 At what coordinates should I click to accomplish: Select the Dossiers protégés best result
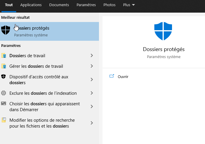point(49,31)
